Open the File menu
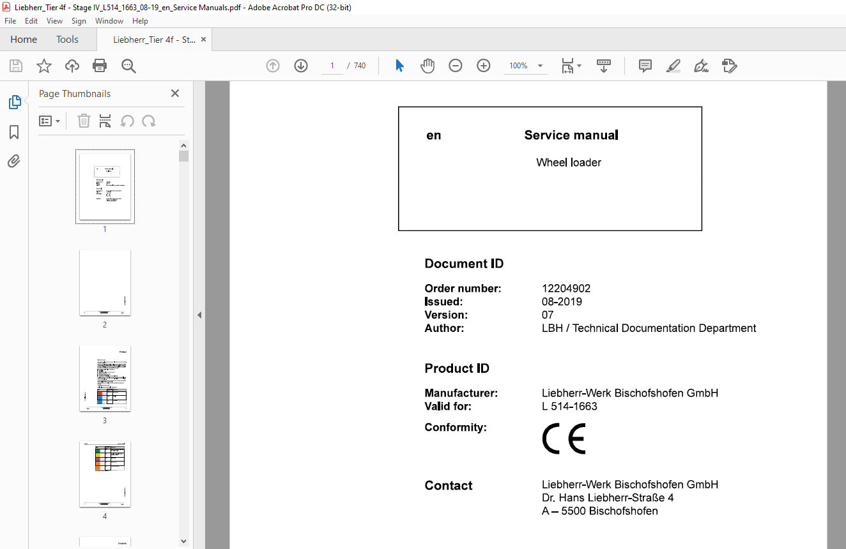 pos(10,21)
